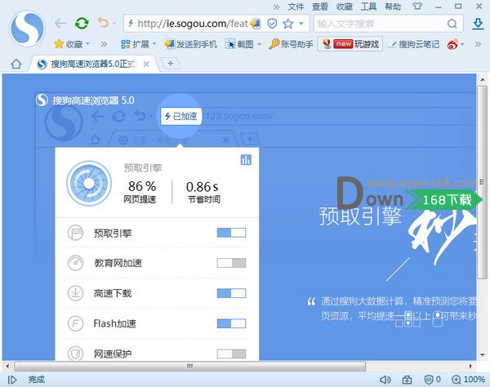This screenshot has width=490, height=387.
Task: Open the skin shirt icon in title bar
Action: click(x=417, y=6)
